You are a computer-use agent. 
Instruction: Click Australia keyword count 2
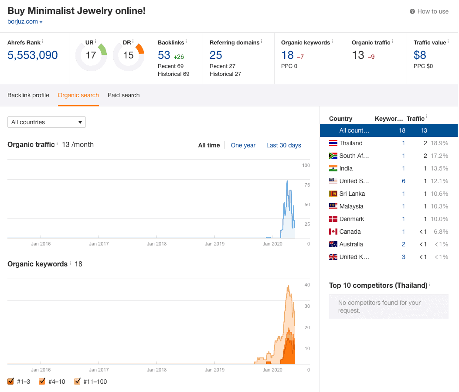tap(403, 244)
